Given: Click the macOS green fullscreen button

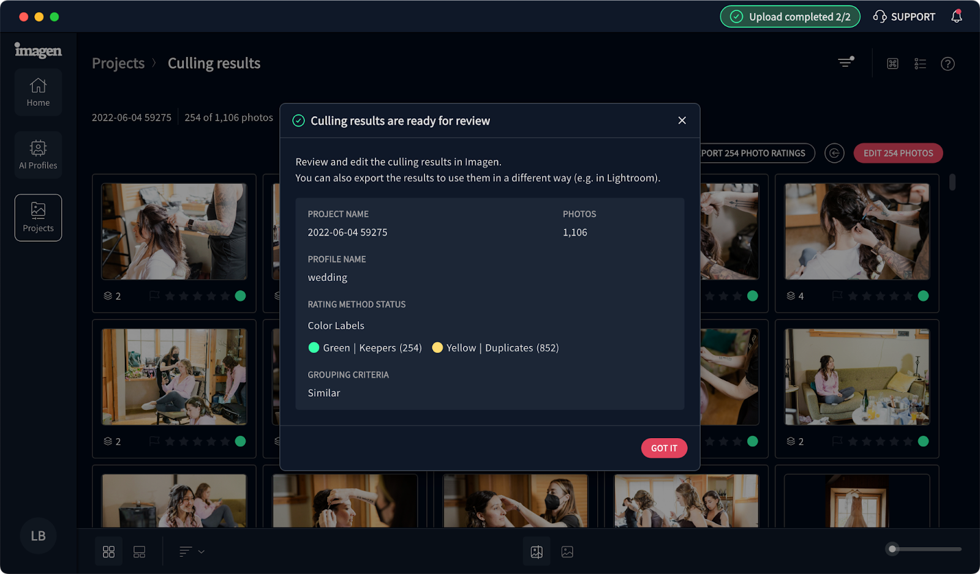Looking at the screenshot, I should point(55,17).
